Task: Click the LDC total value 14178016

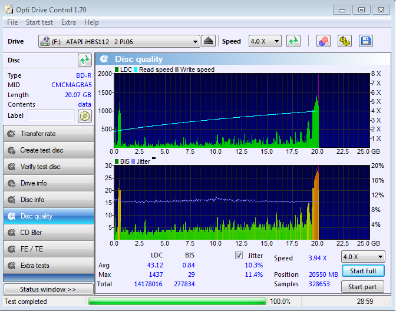Action: pyautogui.click(x=148, y=284)
